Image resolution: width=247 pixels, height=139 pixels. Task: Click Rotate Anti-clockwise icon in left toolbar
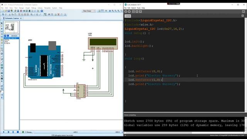click(x=2, y=89)
